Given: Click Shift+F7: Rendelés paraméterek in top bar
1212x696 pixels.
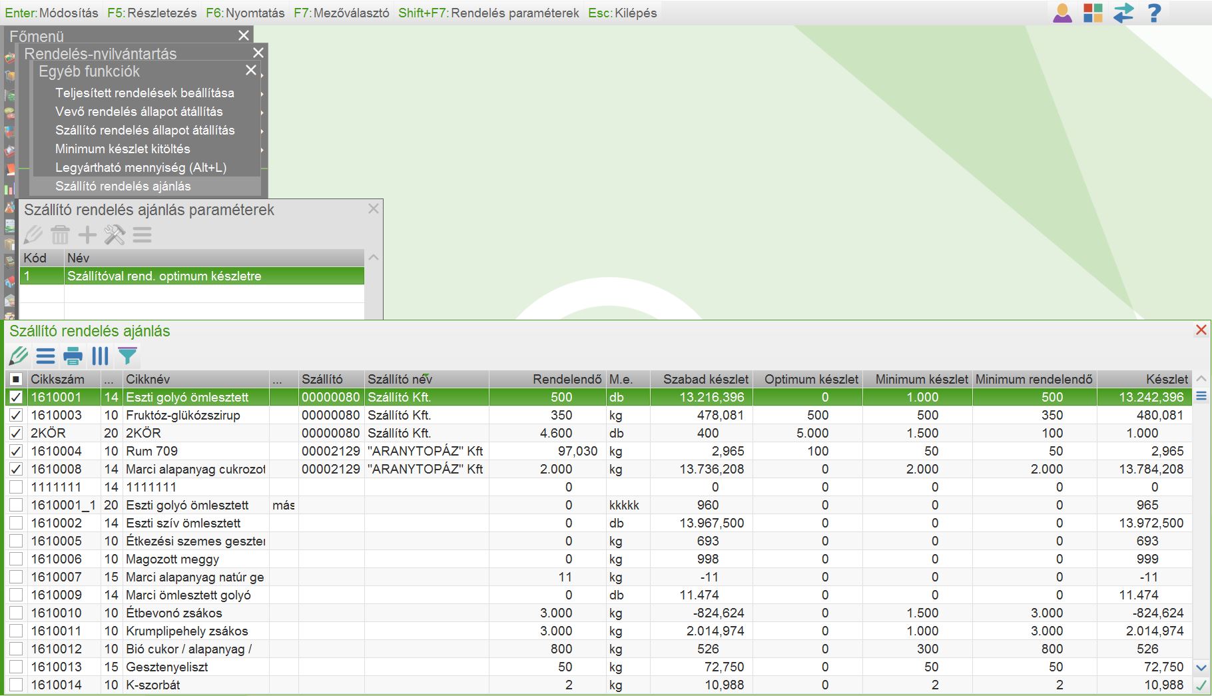Looking at the screenshot, I should coord(489,13).
